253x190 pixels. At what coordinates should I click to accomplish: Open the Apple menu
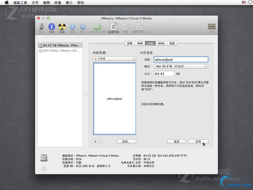[x=7, y=3]
